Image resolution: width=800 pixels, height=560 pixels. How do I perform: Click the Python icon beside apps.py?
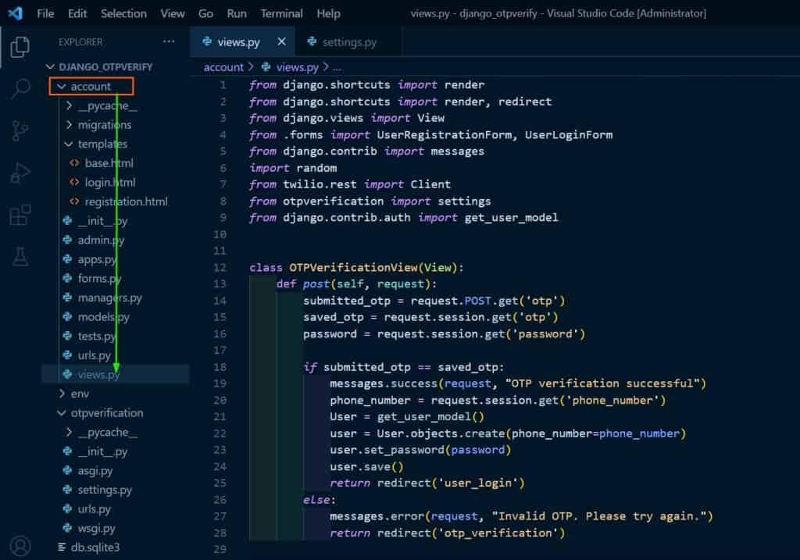click(67, 259)
